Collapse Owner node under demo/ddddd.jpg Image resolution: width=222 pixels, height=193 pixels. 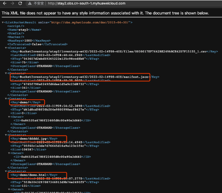tap(9, 153)
